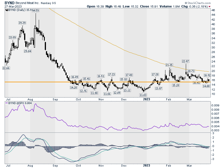Click the 12.09 low price label
This screenshot has width=224, height=168.
click(117, 93)
